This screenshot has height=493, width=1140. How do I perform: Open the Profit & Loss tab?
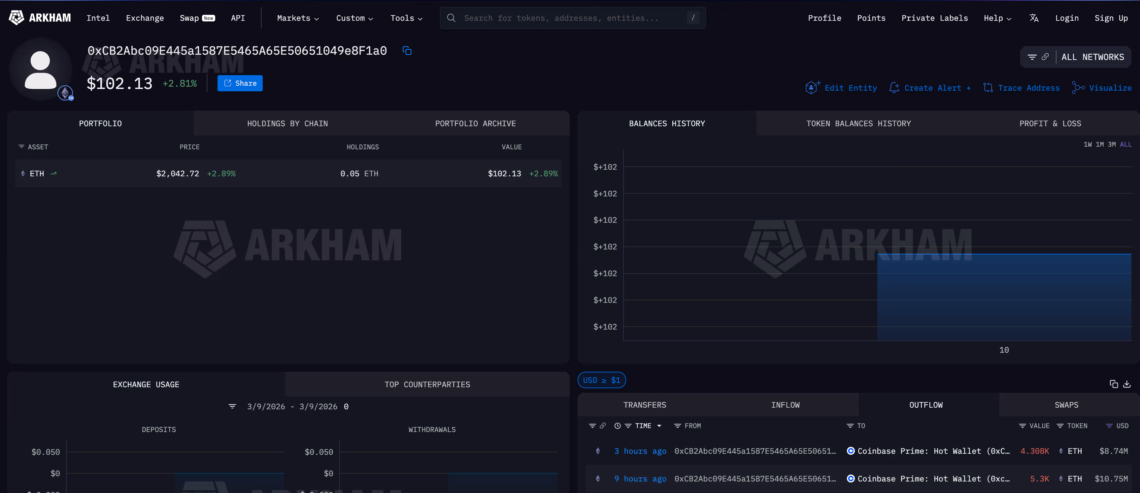[x=1050, y=124]
